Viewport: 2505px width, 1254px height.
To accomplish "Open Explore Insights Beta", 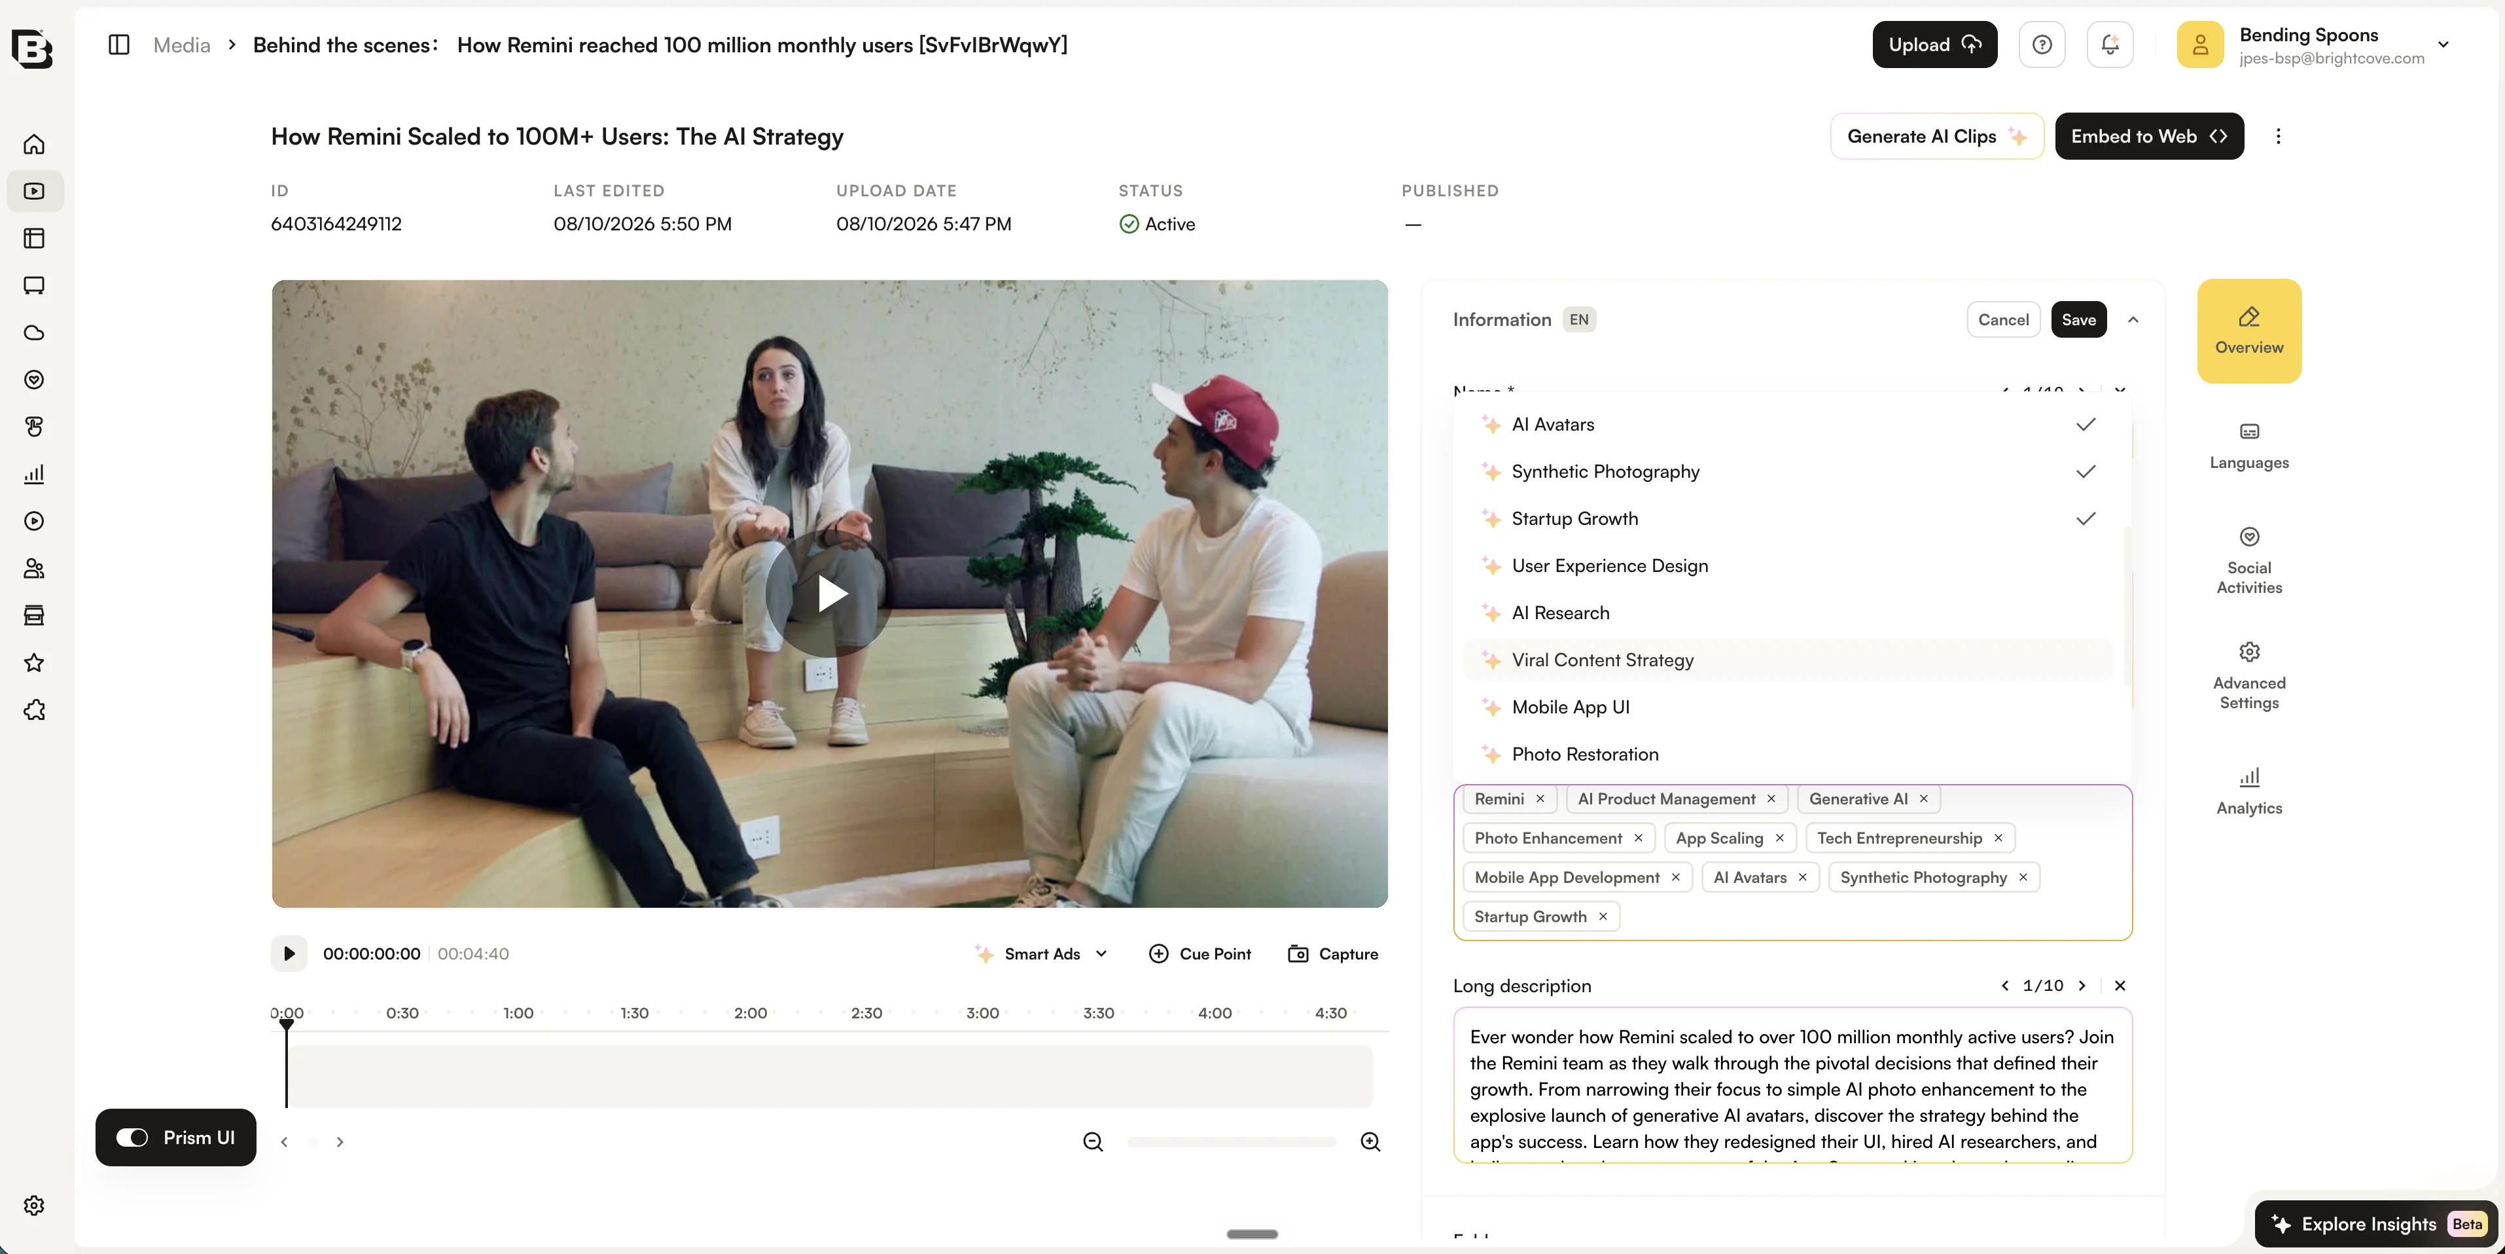I will click(2377, 1224).
